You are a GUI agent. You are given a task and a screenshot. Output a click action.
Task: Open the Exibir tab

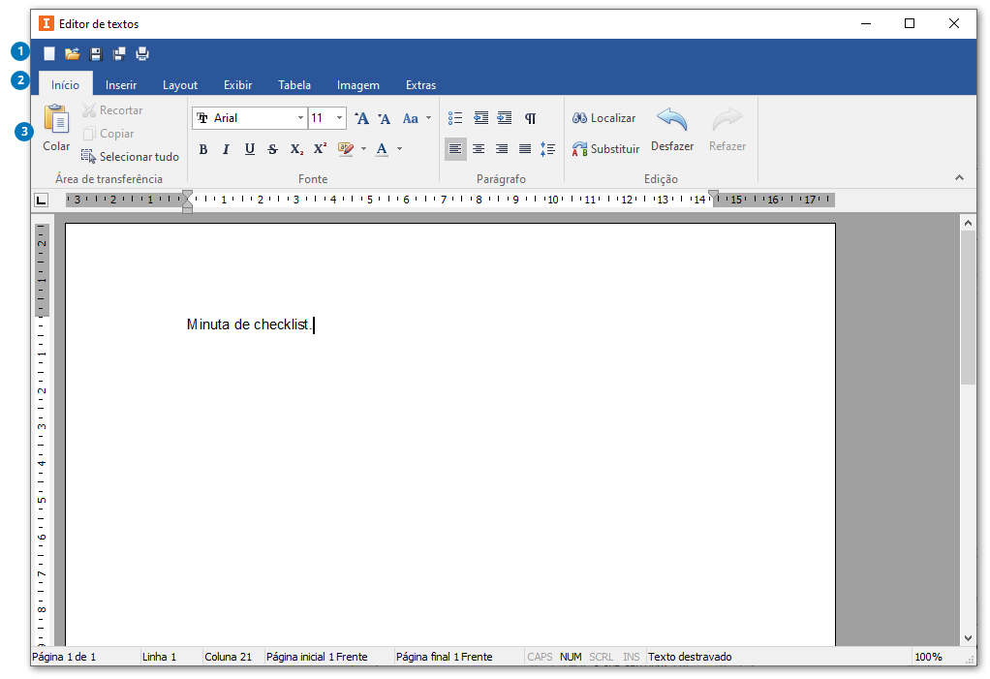pos(238,84)
